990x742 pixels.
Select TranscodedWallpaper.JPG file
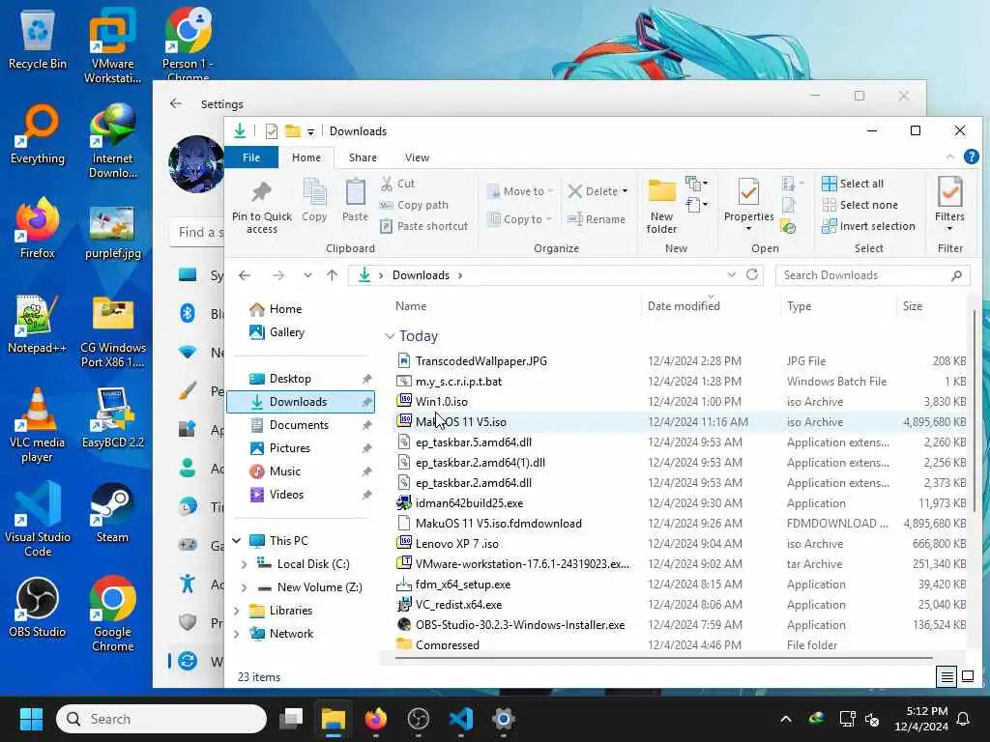(481, 361)
